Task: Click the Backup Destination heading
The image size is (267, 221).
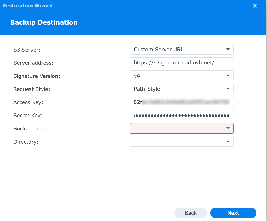Action: coord(44,22)
